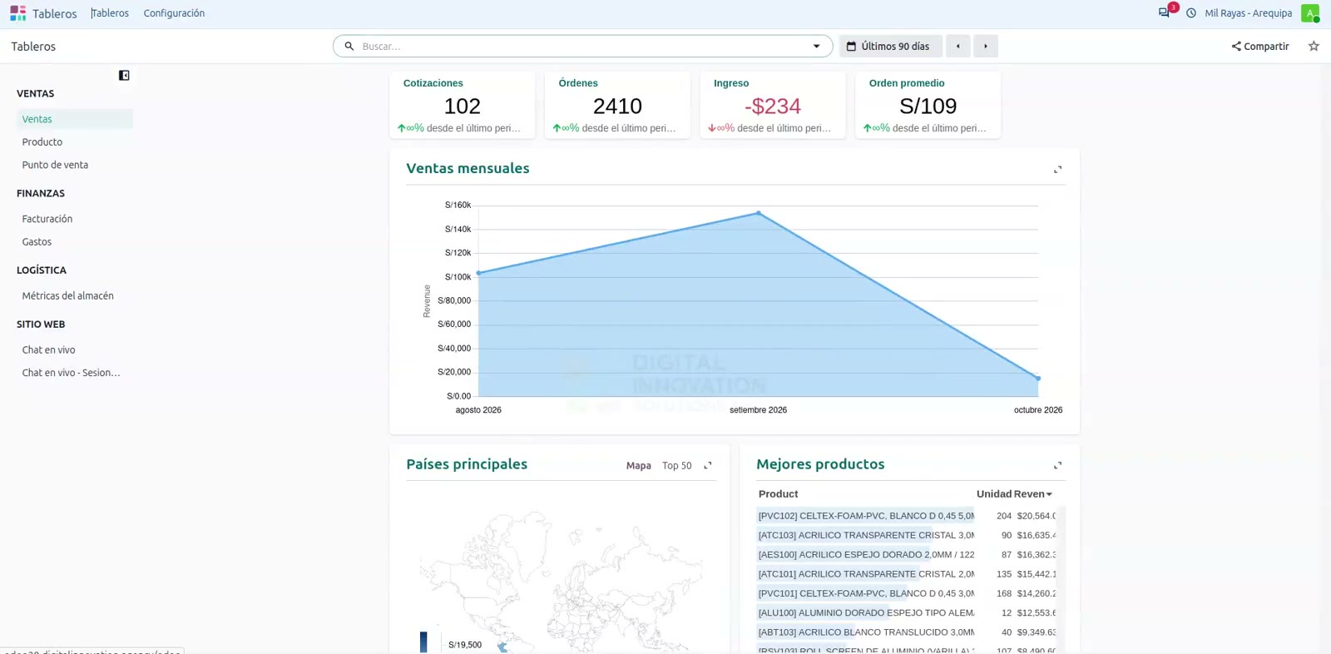Image resolution: width=1331 pixels, height=654 pixels.
Task: Expand Ventas mensuales chart to fullscreen
Action: tap(1058, 170)
